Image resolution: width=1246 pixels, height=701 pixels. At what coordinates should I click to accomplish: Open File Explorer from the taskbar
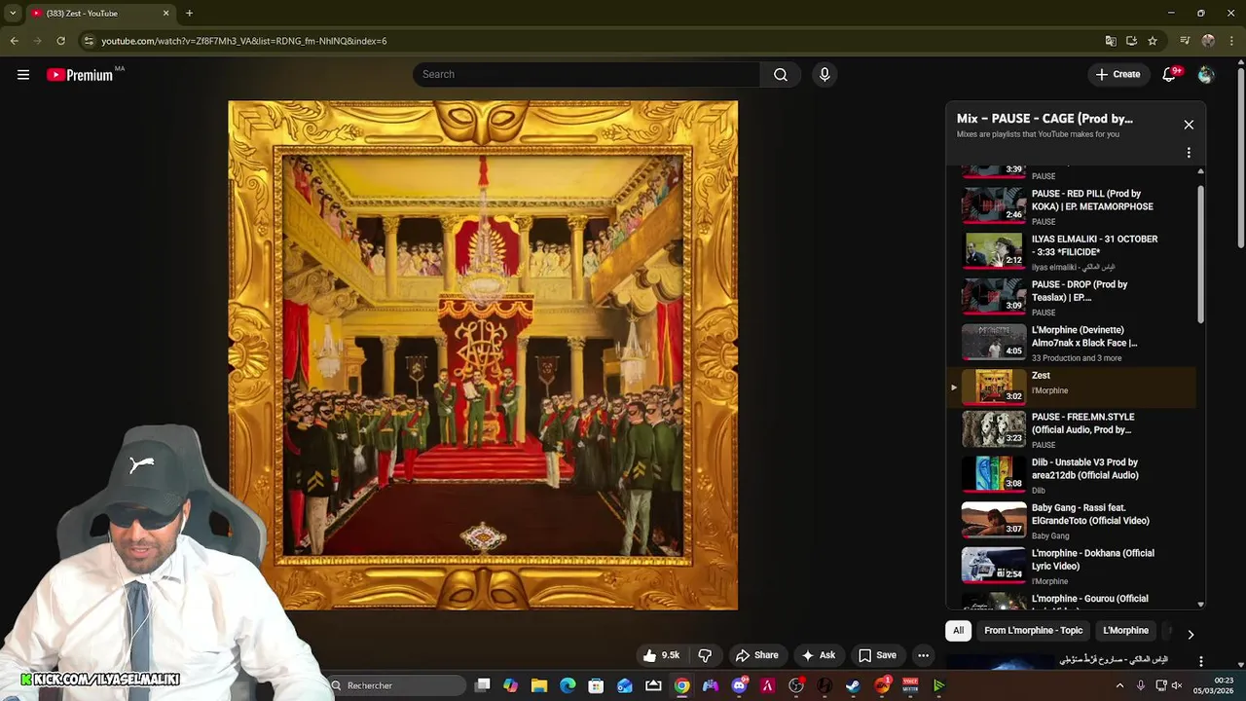tap(539, 685)
